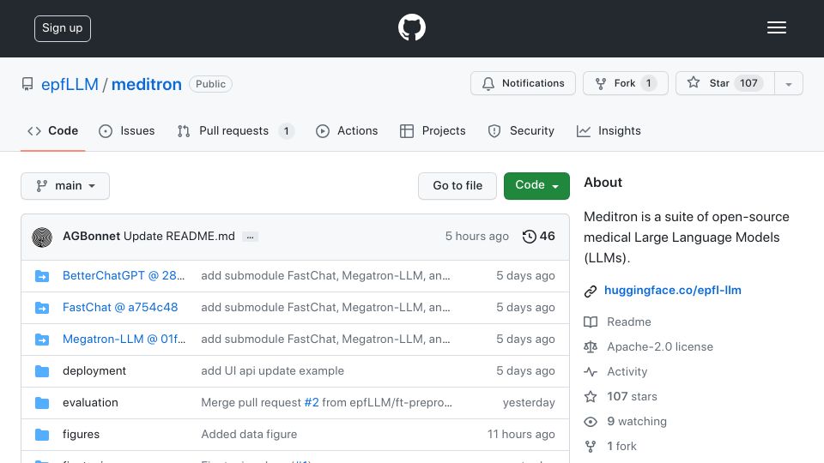Open the Security tab

[521, 130]
